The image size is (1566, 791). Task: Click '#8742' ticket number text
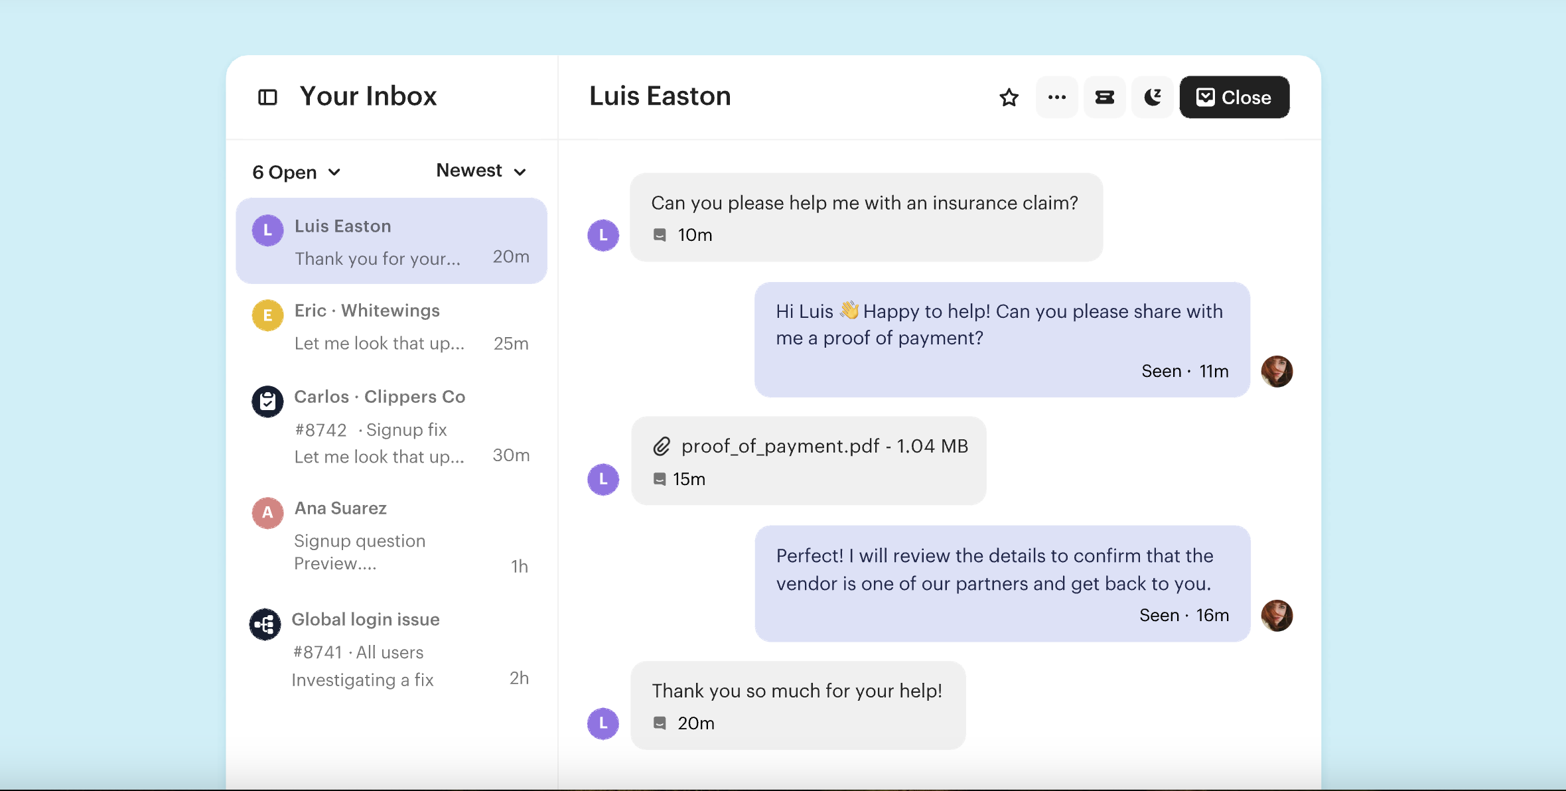click(x=321, y=430)
